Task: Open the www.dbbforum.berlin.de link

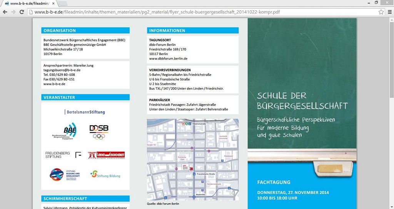Action: coord(168,59)
